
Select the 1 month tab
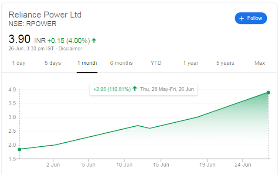pos(87,63)
